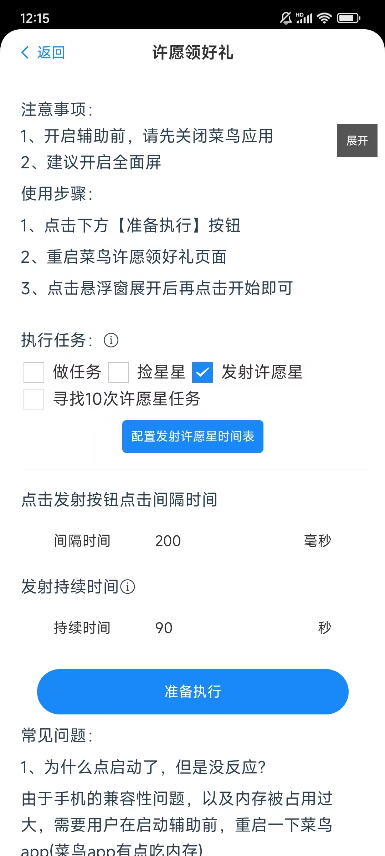385x856 pixels.
Task: Tap the battery indicator icon
Action: [x=349, y=18]
